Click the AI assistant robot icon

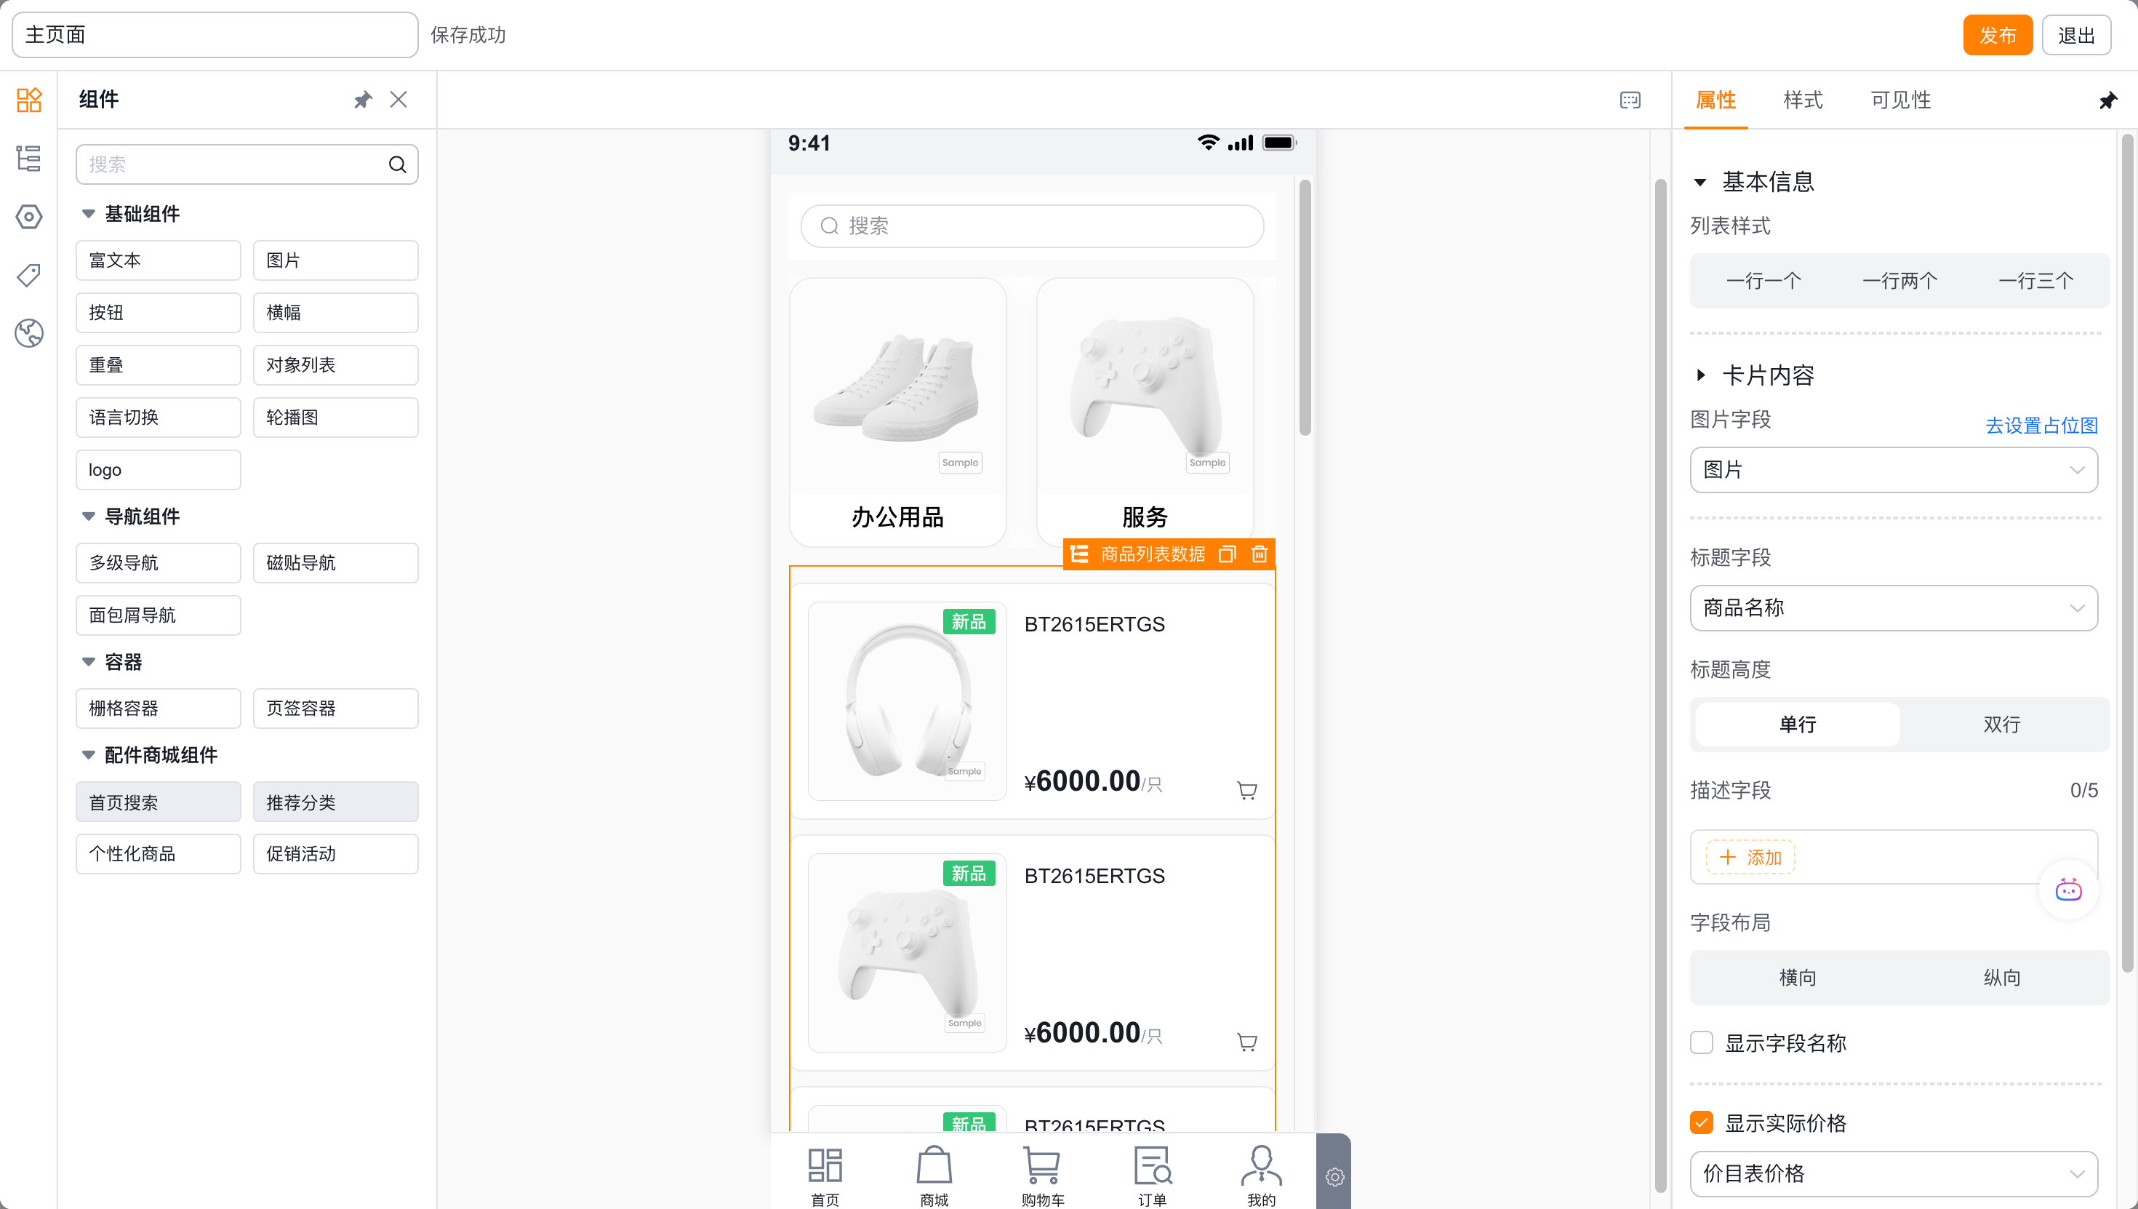pyautogui.click(x=2068, y=890)
